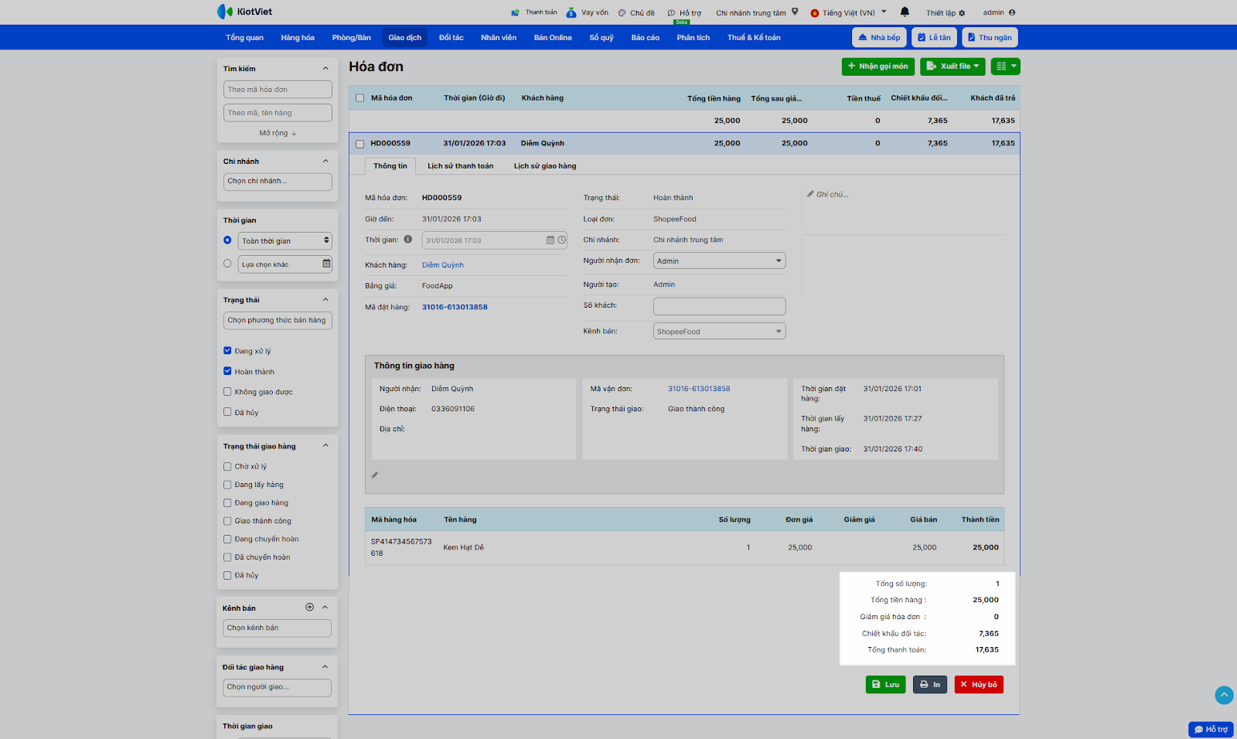This screenshot has width=1237, height=739.
Task: Check the Chờ xử lý delivery status
Action: pyautogui.click(x=227, y=467)
